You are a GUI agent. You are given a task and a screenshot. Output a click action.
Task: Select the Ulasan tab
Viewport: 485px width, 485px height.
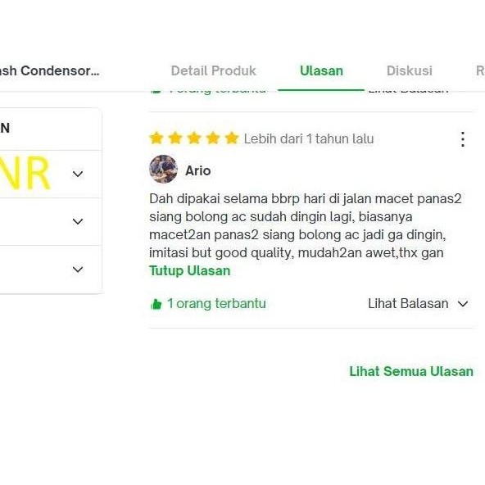click(321, 70)
